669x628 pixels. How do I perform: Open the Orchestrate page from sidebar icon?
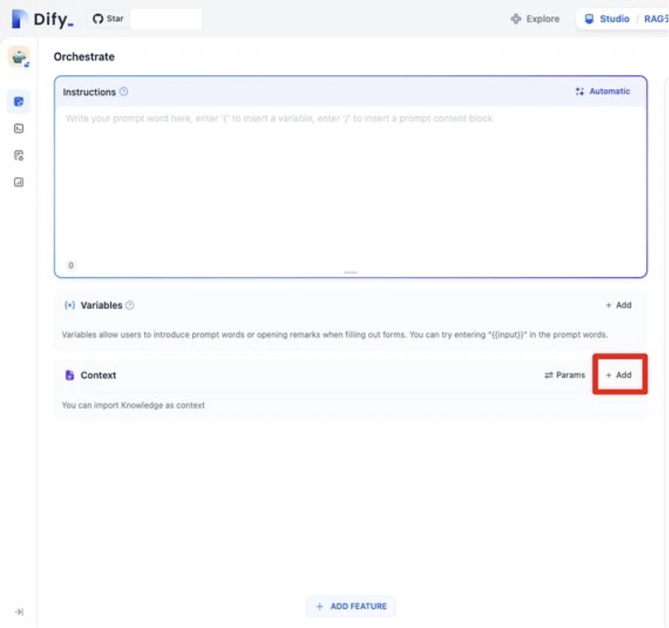(x=19, y=102)
